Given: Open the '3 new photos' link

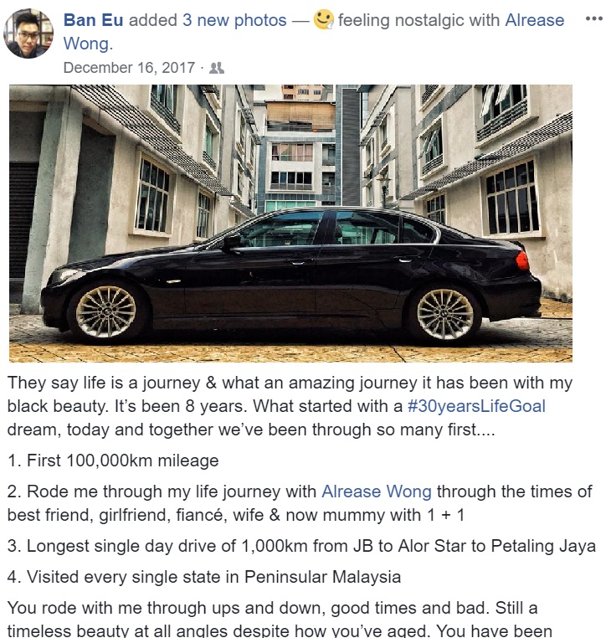Looking at the screenshot, I should coord(234,20).
